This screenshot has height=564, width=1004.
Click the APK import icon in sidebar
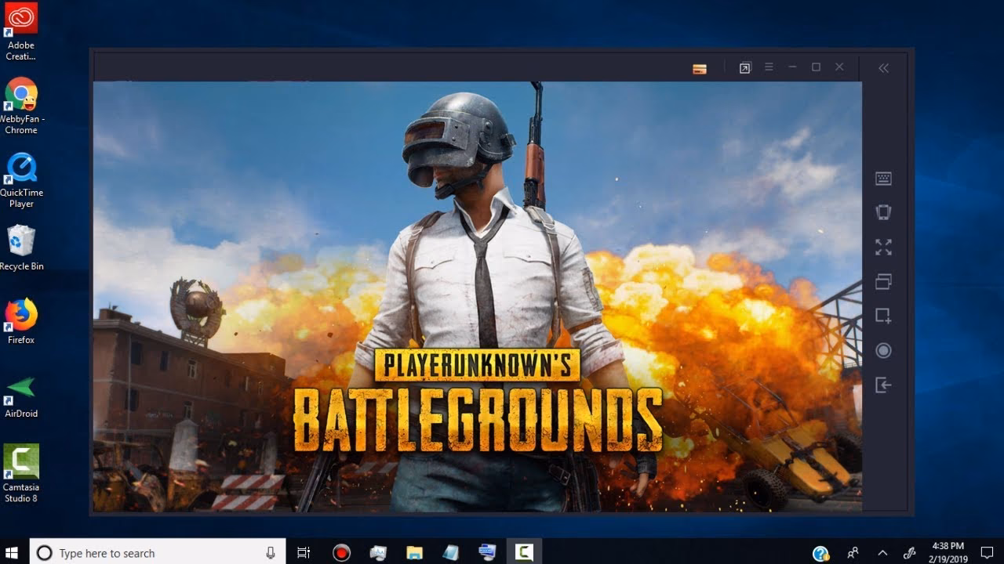tap(883, 385)
